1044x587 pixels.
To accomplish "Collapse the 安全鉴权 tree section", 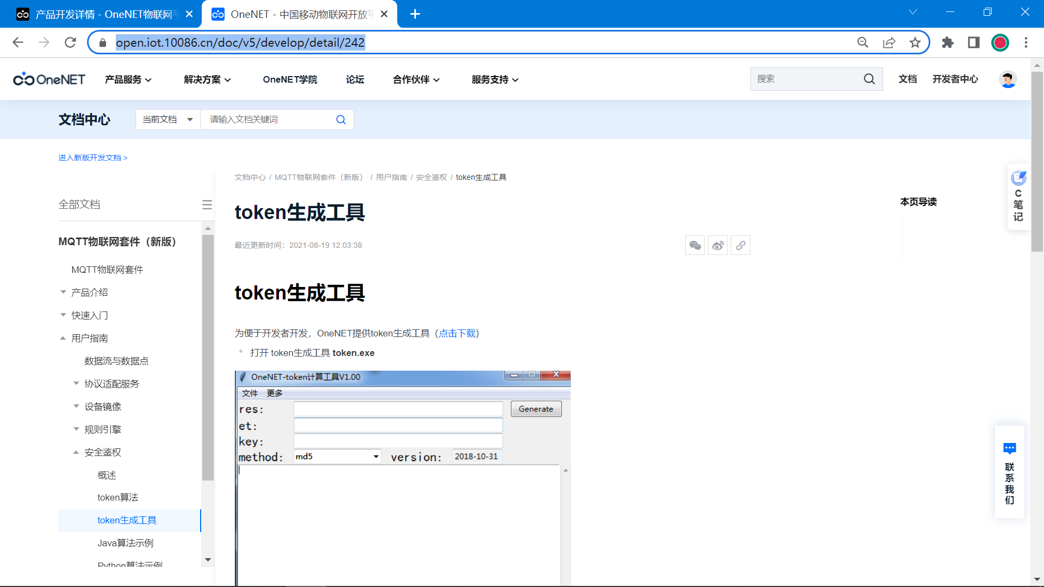I will tap(76, 452).
